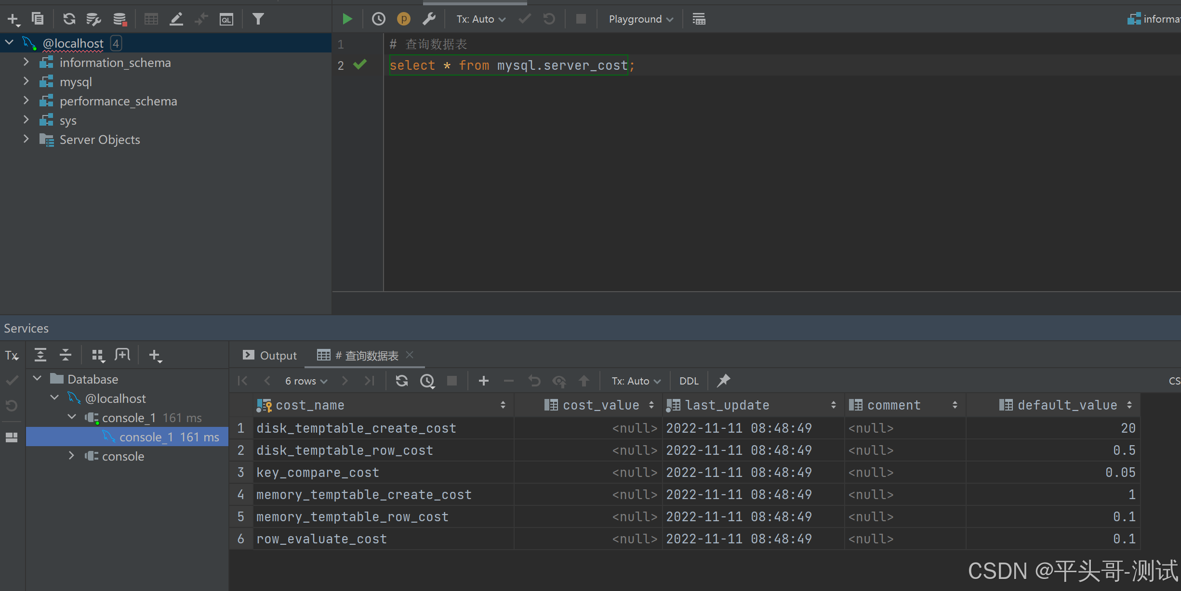Click the filter funnel icon in database explorer
The height and width of the screenshot is (591, 1181).
(258, 19)
